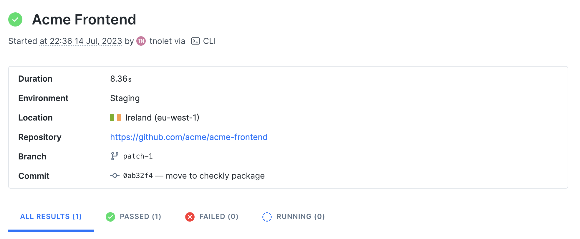580x239 pixels.
Task: Select the ALL RESULTS tab
Action: coord(51,217)
